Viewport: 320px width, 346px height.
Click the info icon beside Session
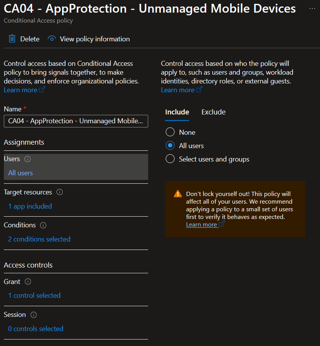point(34,315)
